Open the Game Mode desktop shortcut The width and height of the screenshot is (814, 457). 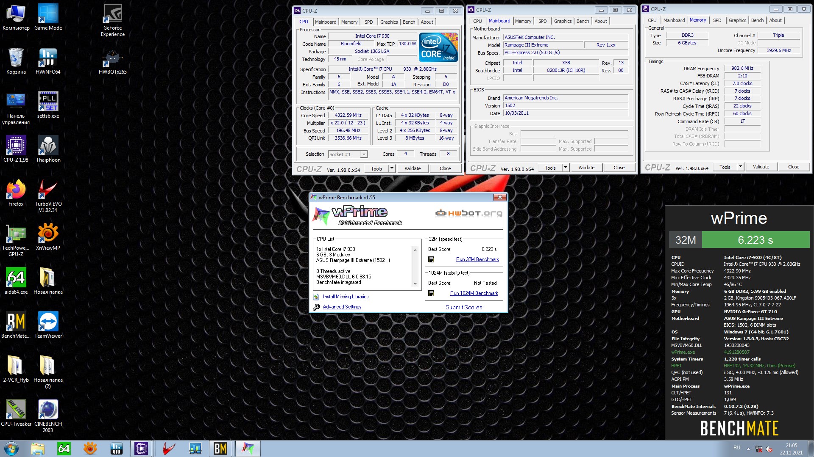coord(48,17)
